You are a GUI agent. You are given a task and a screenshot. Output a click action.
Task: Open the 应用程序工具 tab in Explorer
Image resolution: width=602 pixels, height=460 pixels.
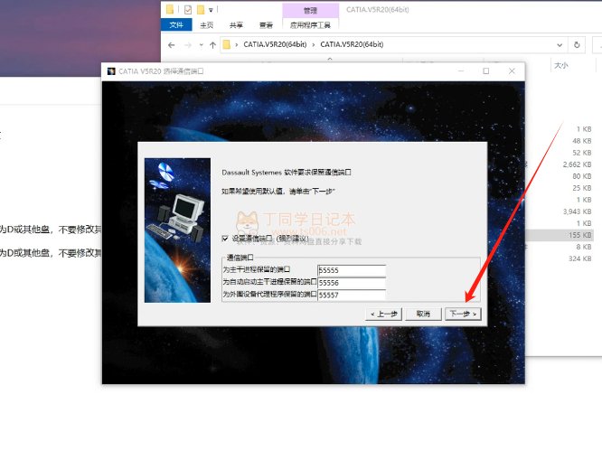[x=310, y=25]
